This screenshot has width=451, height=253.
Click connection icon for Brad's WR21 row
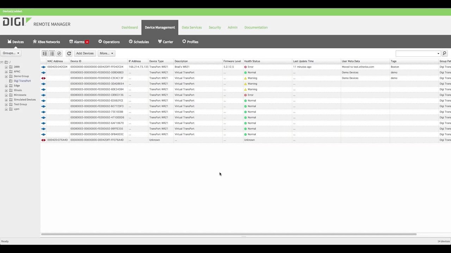(x=43, y=67)
